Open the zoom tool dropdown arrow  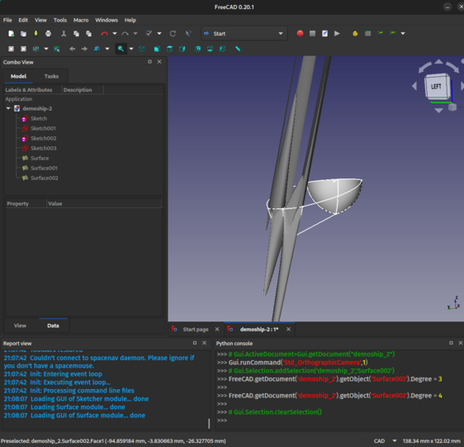coord(131,49)
